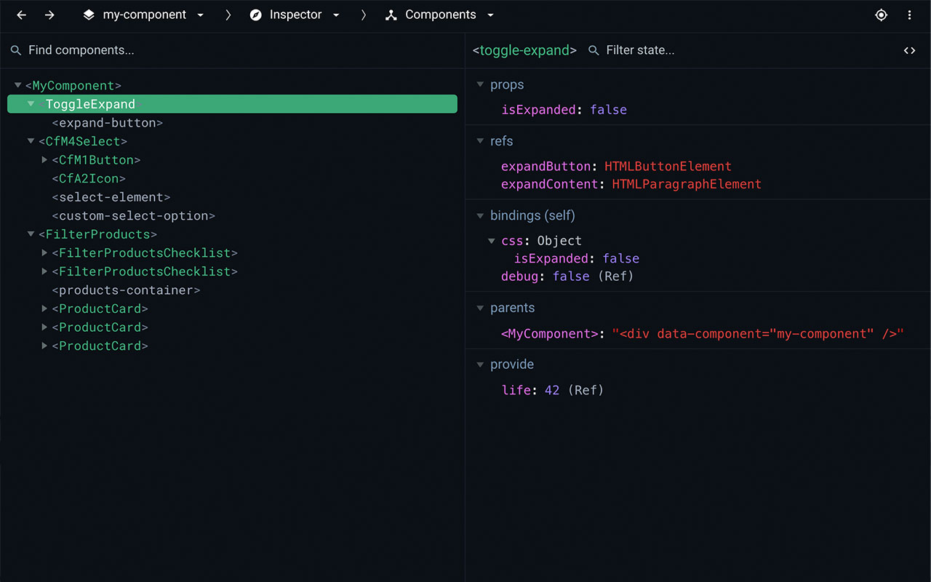Click the life value 42
This screenshot has height=582, width=931.
point(552,390)
